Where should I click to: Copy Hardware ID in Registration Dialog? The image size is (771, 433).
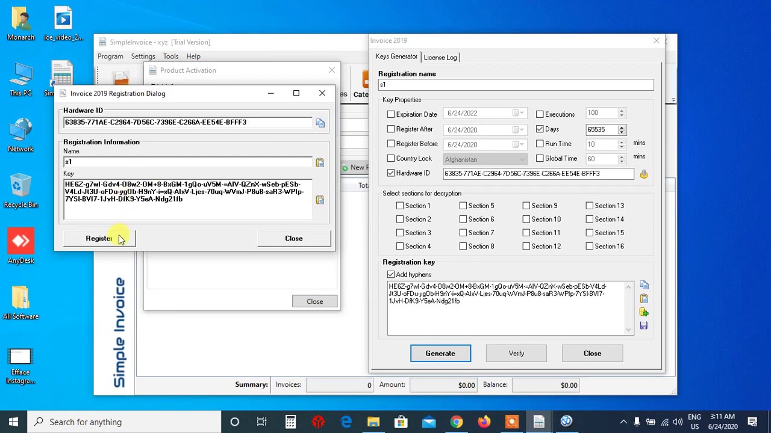(320, 123)
